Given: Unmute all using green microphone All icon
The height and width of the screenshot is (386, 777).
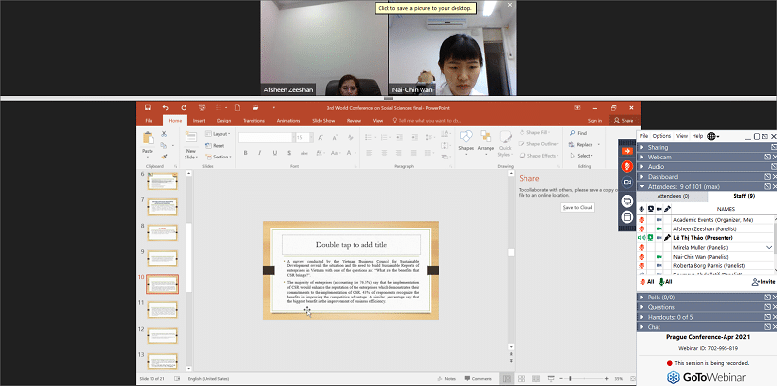Looking at the screenshot, I should (665, 282).
